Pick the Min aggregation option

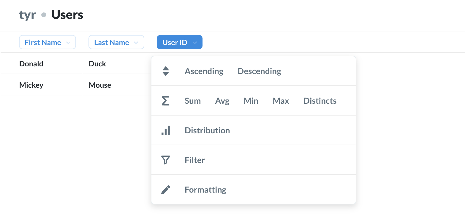pyautogui.click(x=251, y=101)
